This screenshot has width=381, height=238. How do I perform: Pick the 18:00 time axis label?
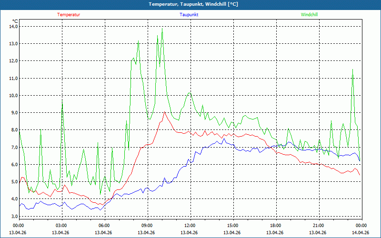pyautogui.click(x=275, y=226)
